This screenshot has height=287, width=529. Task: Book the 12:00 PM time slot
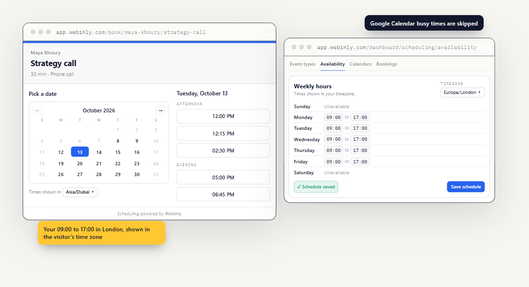pyautogui.click(x=223, y=116)
